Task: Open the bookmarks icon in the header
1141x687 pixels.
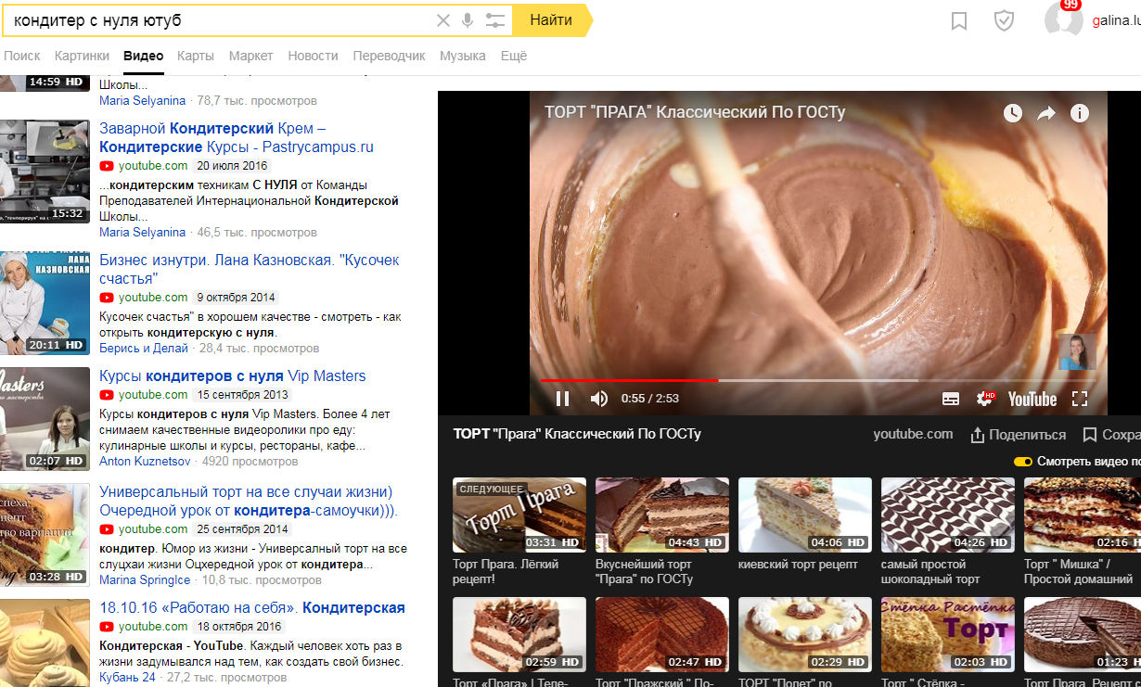Action: coord(959,20)
